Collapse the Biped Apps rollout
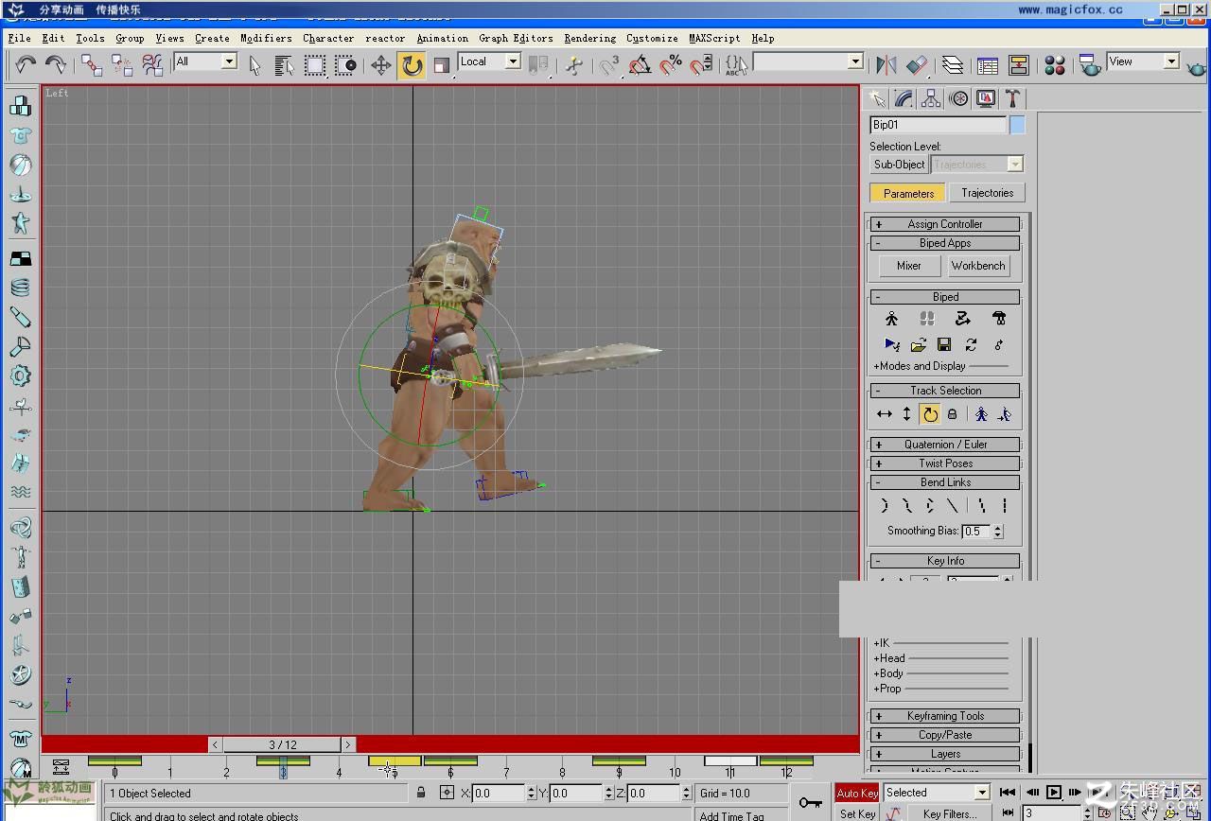This screenshot has width=1211, height=821. pos(944,243)
